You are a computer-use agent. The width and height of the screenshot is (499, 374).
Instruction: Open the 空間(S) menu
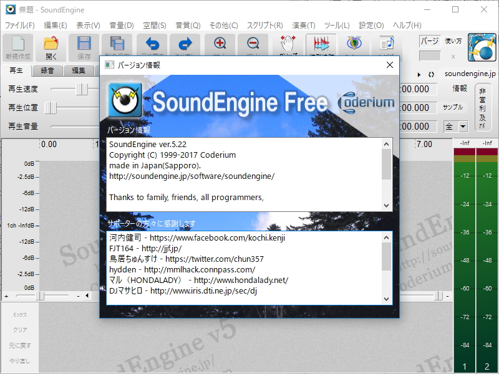(154, 26)
